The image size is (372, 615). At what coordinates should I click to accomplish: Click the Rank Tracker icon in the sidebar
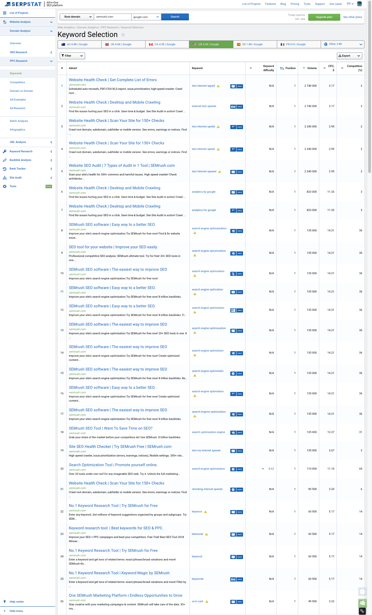[4, 169]
